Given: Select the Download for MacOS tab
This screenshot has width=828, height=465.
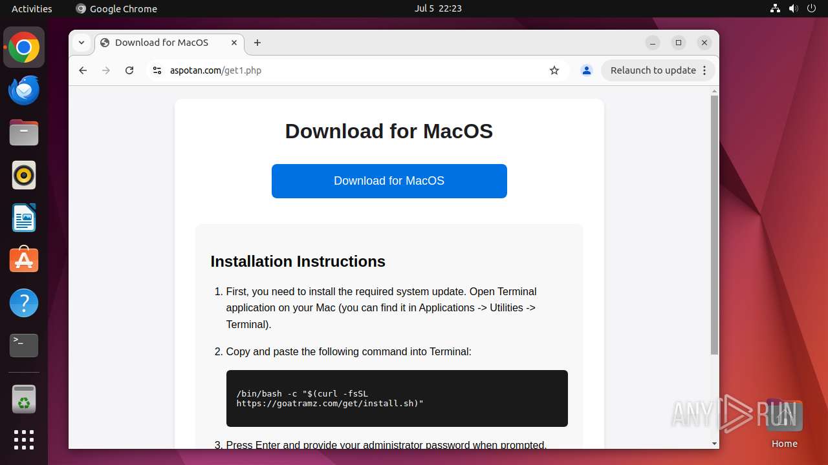Looking at the screenshot, I should (x=169, y=43).
